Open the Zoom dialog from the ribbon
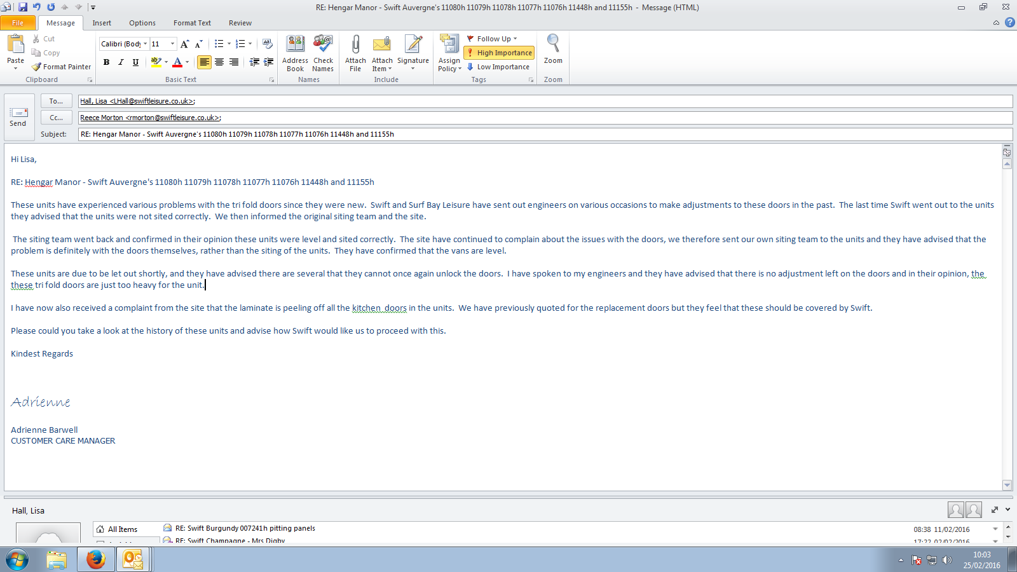 pyautogui.click(x=553, y=50)
